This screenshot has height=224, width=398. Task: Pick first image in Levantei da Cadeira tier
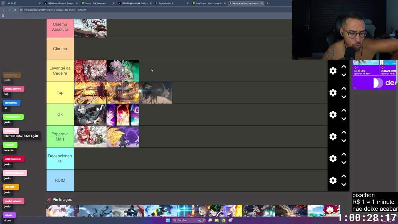coord(90,71)
